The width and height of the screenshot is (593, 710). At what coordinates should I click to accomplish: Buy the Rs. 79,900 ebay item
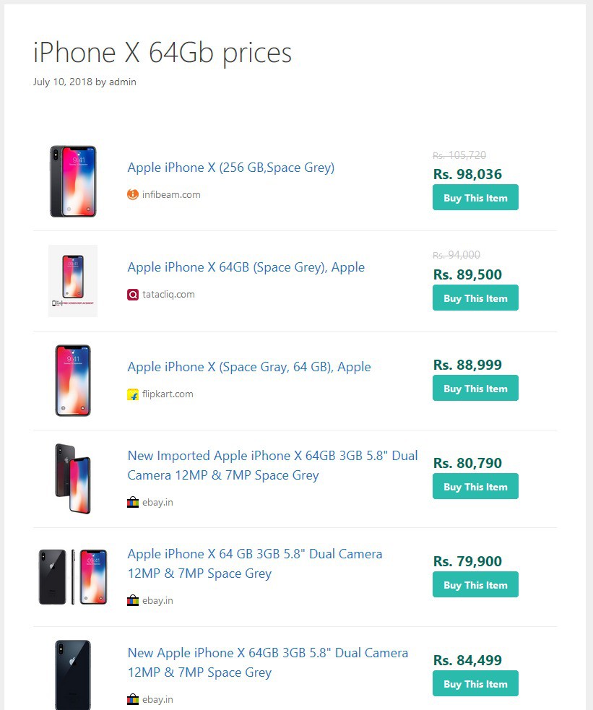(x=475, y=585)
